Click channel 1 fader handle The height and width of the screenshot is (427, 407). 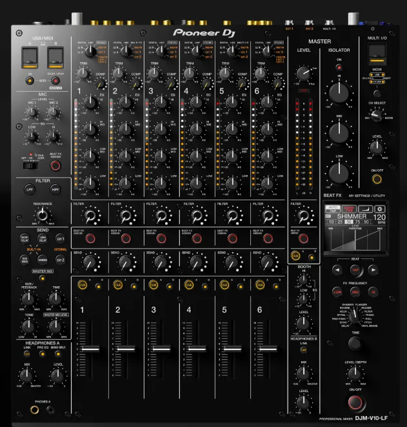tap(90, 349)
